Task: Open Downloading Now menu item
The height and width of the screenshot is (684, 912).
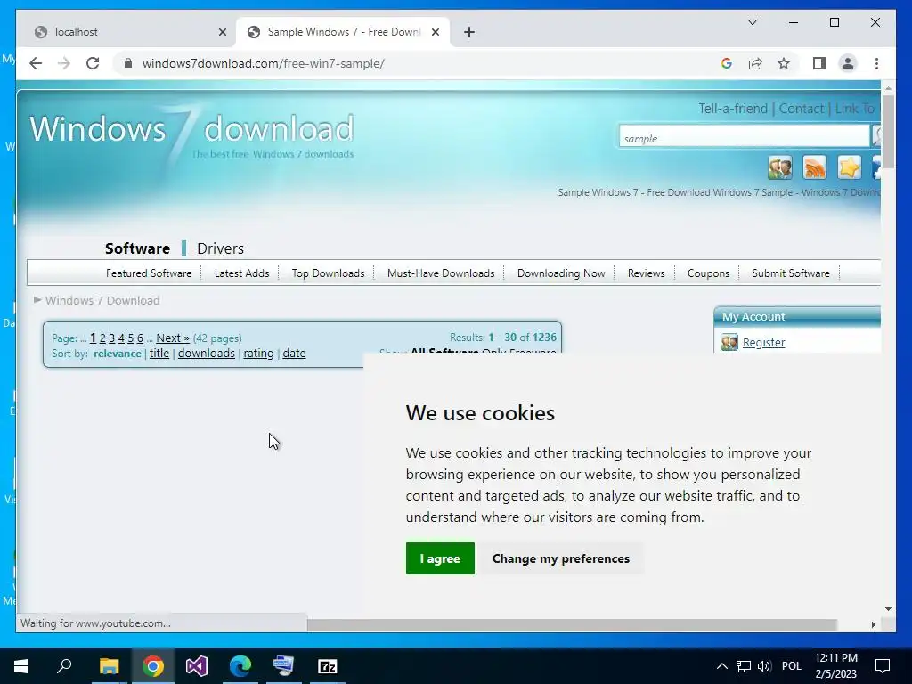Action: (x=561, y=273)
